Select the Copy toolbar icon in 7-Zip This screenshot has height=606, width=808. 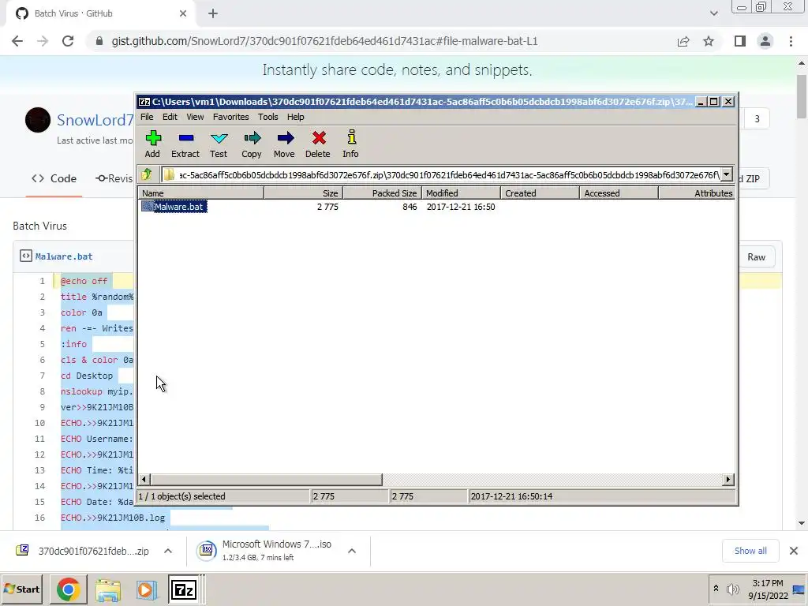pyautogui.click(x=252, y=144)
